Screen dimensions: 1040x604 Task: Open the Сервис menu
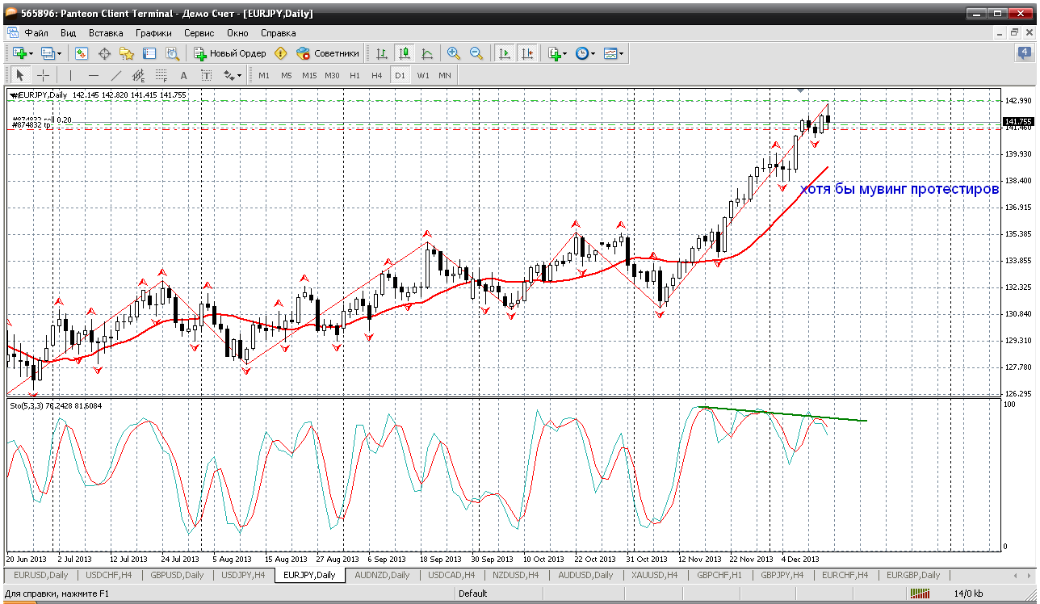pos(199,33)
